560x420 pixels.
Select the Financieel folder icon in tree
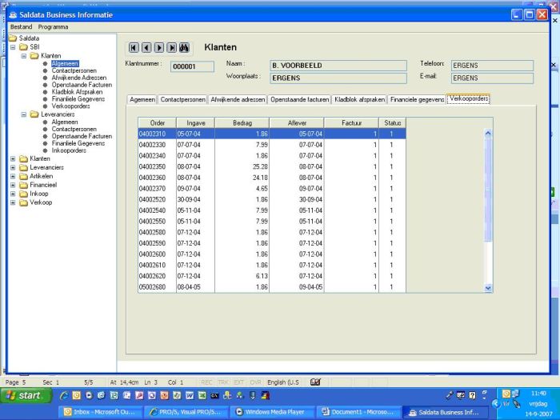tap(23, 185)
